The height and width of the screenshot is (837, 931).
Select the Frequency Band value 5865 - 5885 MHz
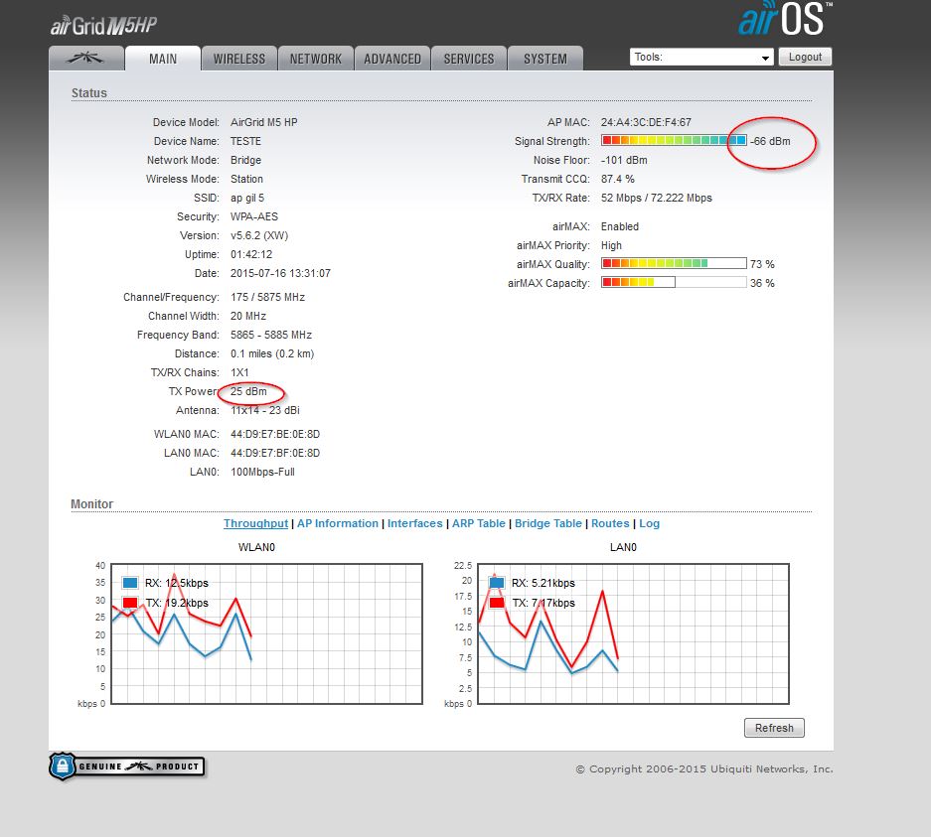(270, 335)
